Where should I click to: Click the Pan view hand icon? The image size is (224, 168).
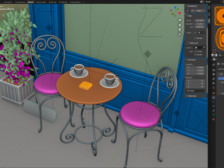[x=180, y=25]
